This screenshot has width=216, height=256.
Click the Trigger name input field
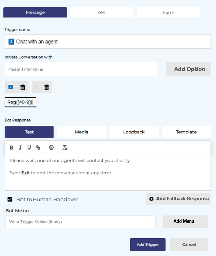click(107, 42)
